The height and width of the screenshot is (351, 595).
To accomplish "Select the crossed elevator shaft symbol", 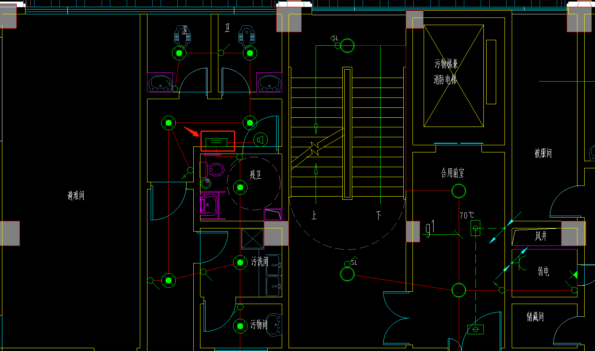I will coord(454,76).
